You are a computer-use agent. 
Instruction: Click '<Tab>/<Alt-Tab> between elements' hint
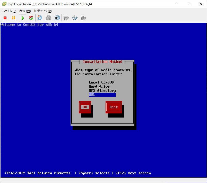tap(38, 173)
